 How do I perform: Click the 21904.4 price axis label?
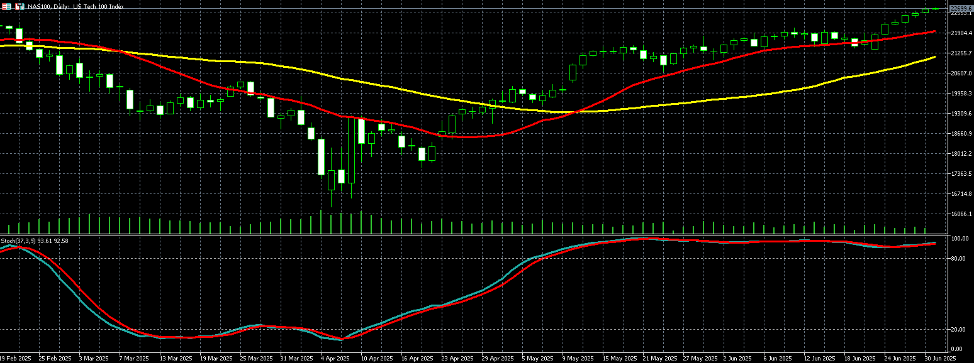pyautogui.click(x=961, y=33)
